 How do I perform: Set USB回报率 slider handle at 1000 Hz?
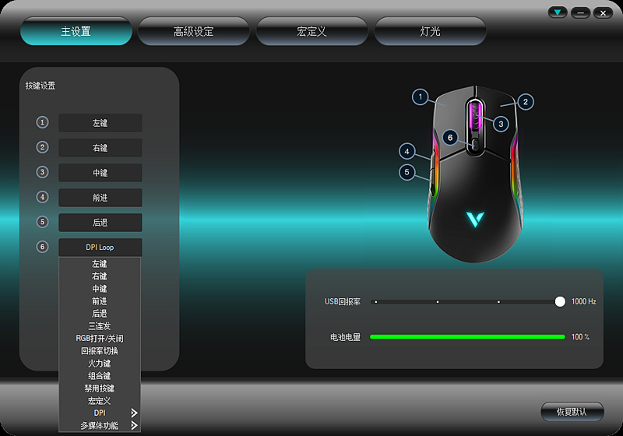point(560,301)
